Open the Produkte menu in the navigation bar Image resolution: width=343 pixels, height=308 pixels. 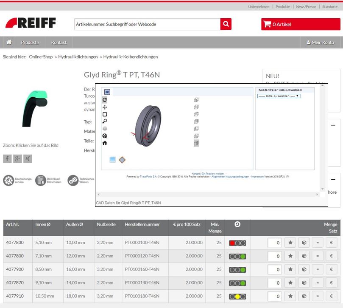click(30, 42)
